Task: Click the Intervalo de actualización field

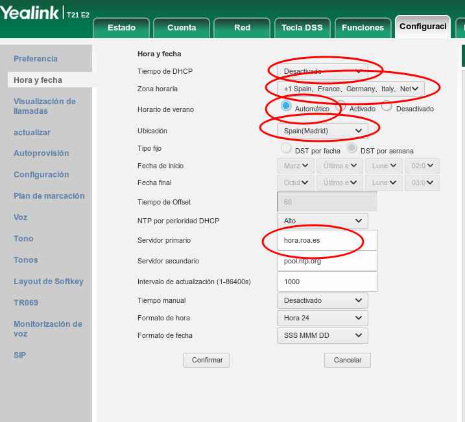Action: 327,282
